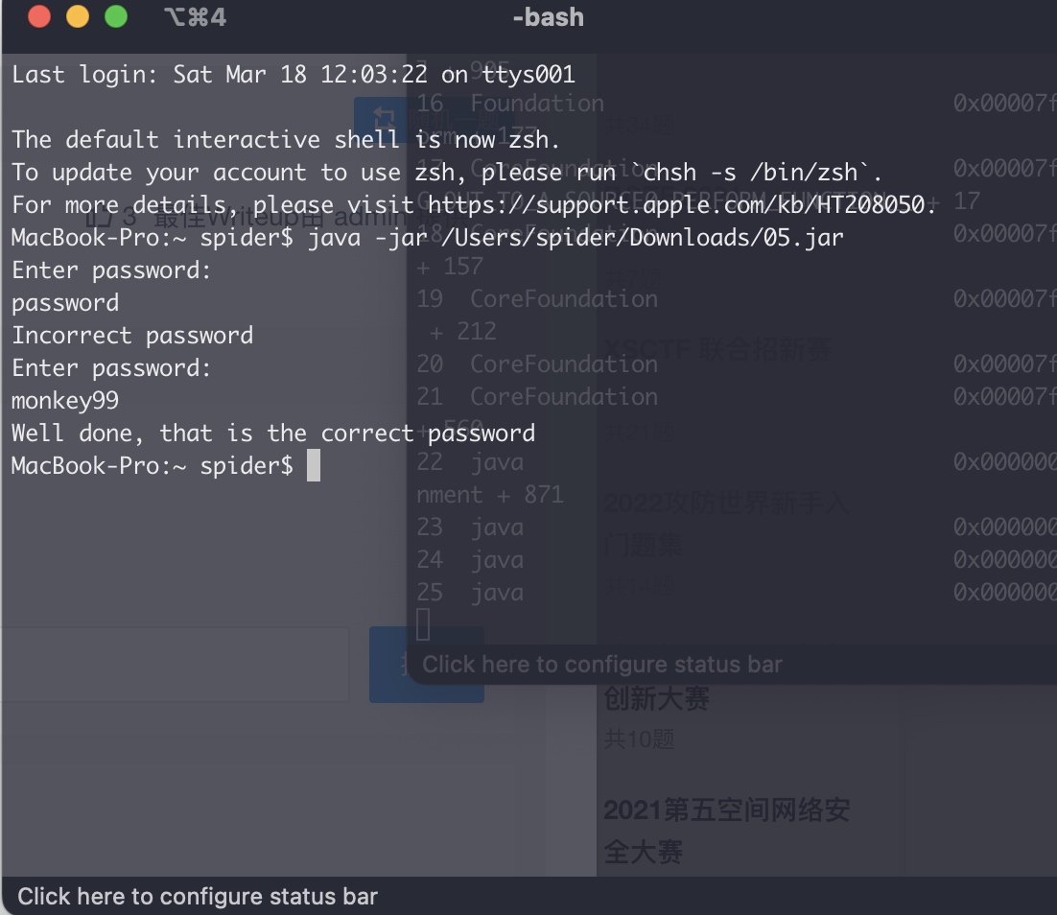The width and height of the screenshot is (1057, 915).
Task: Click the "Incorrect password" output line
Action: coord(132,335)
